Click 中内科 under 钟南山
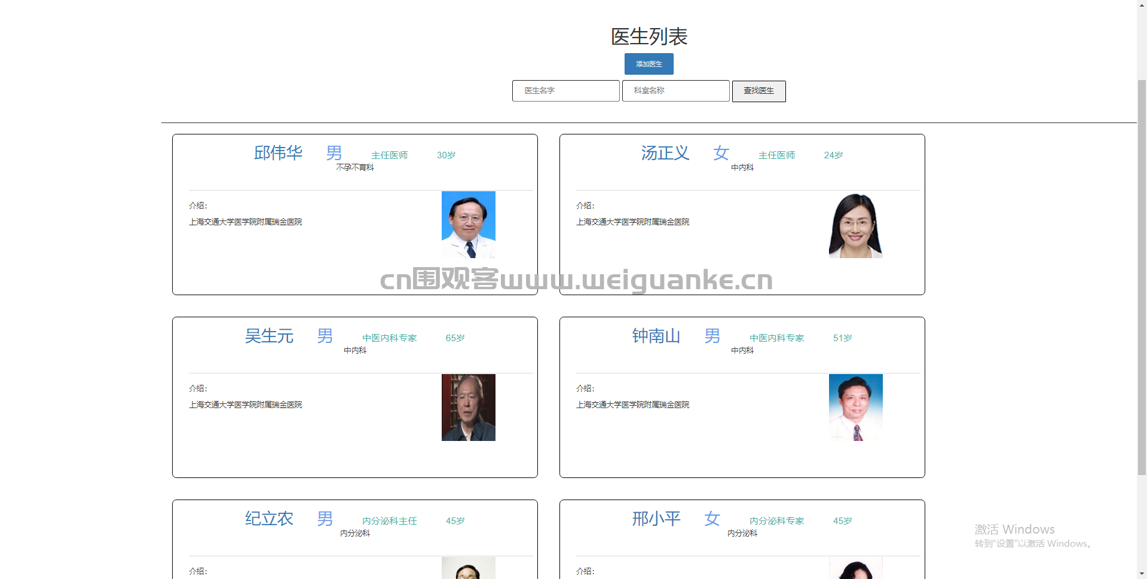 tap(742, 350)
